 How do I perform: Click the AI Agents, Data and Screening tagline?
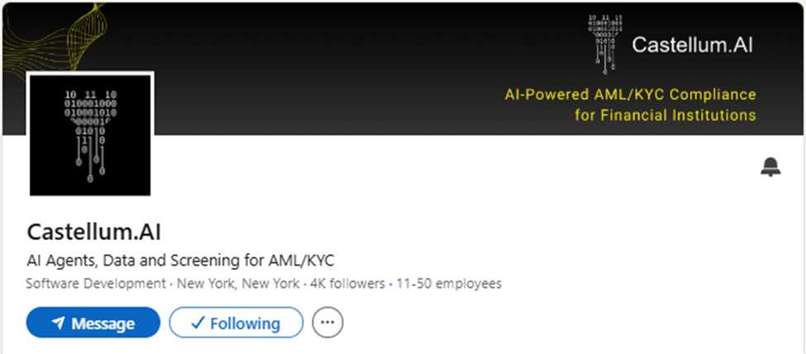click(180, 260)
